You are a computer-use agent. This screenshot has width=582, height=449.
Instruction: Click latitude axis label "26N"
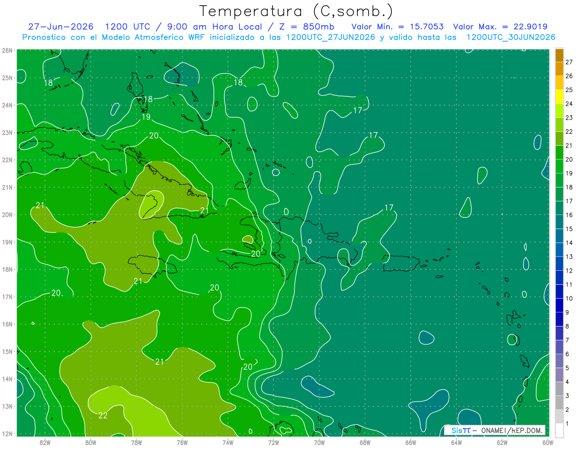pos(7,50)
